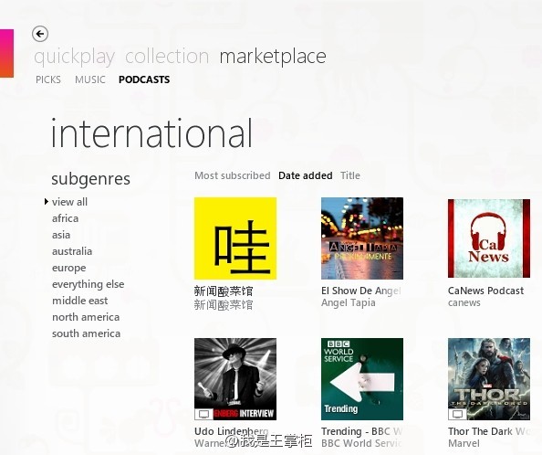
Task: Sort podcasts by Most subscribed
Action: (233, 175)
